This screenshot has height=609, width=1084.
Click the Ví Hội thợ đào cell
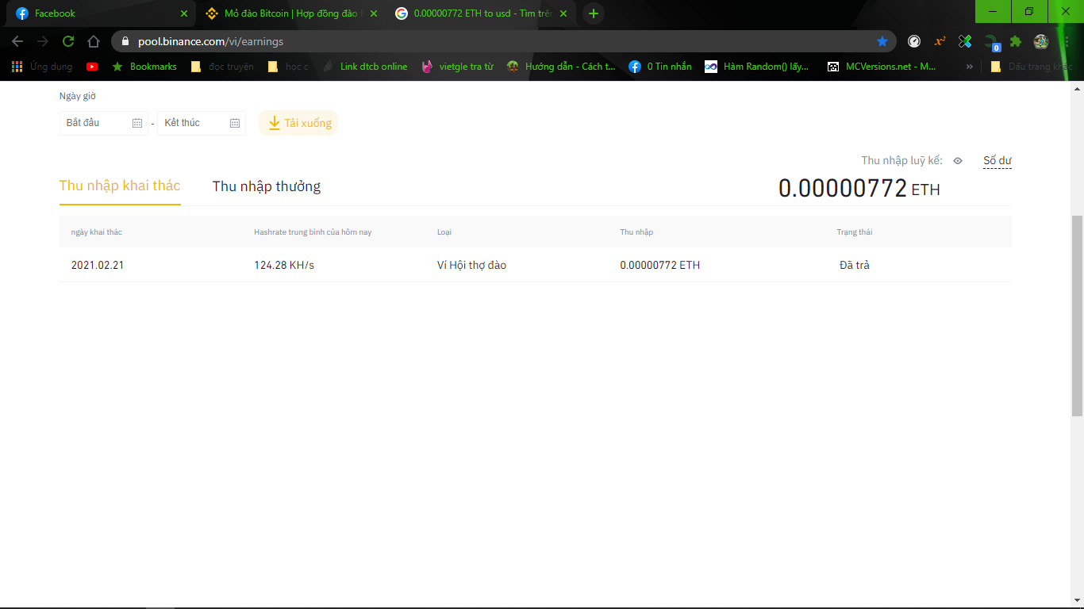pyautogui.click(x=471, y=265)
